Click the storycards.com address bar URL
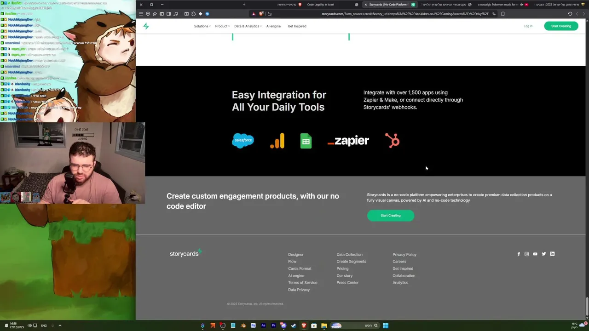 coord(405,14)
